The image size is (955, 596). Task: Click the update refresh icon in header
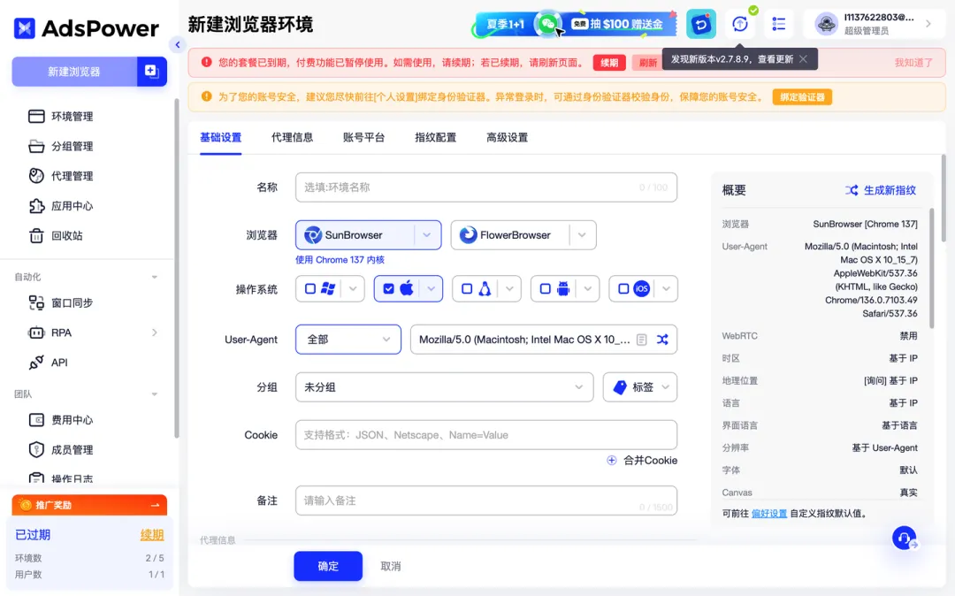pyautogui.click(x=740, y=24)
